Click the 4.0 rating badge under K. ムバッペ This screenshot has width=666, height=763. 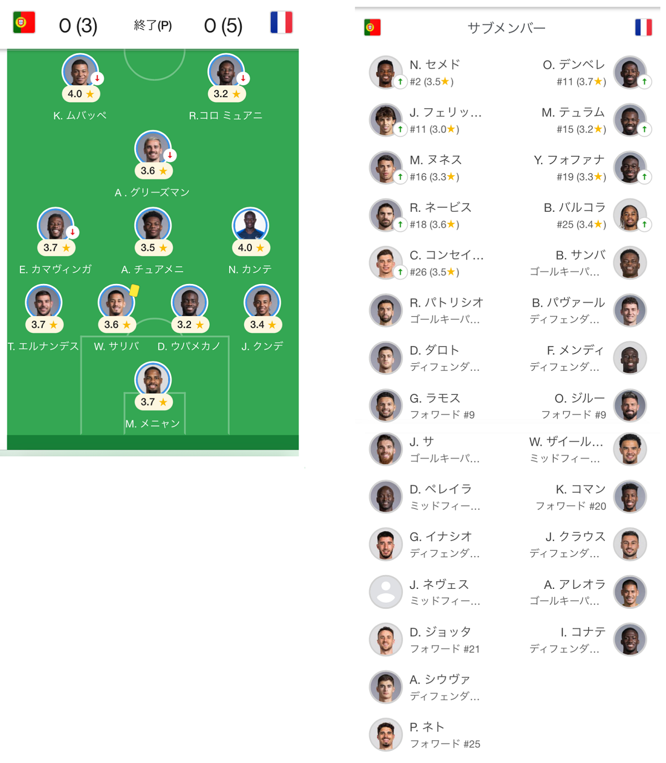pos(80,94)
